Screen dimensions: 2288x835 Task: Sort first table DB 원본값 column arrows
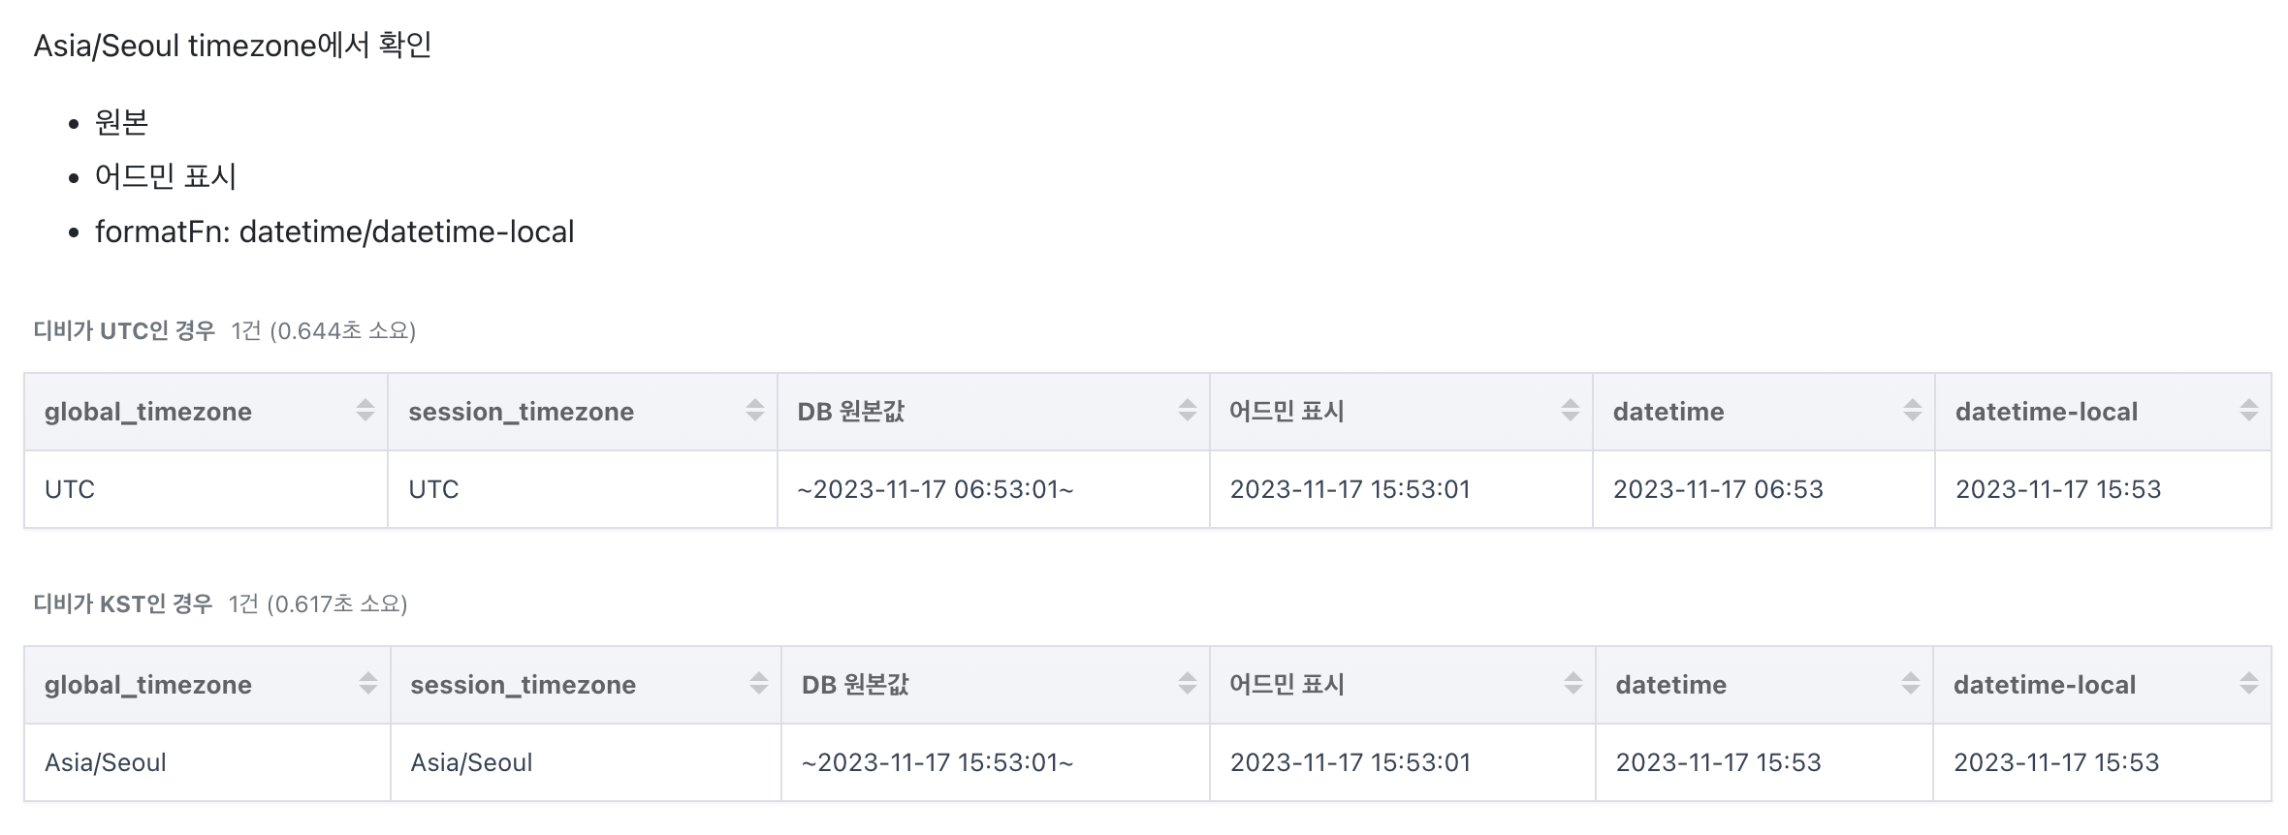click(x=1188, y=411)
